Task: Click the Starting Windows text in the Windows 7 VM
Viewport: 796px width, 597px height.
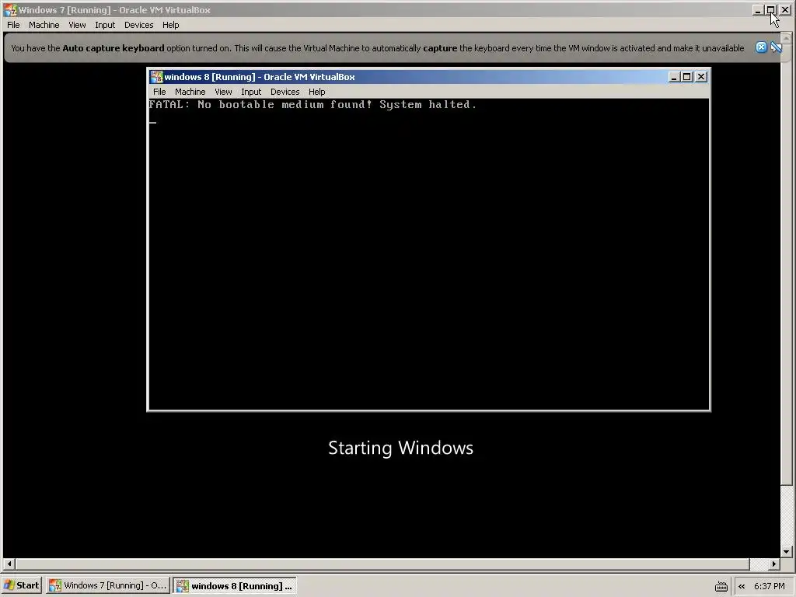Action: coord(400,449)
